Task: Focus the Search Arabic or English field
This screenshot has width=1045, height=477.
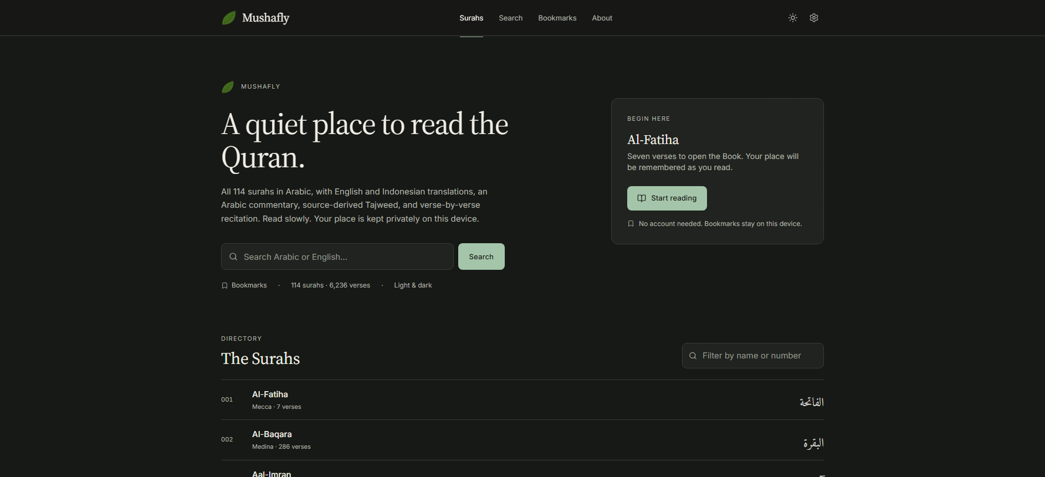Action: pyautogui.click(x=337, y=257)
